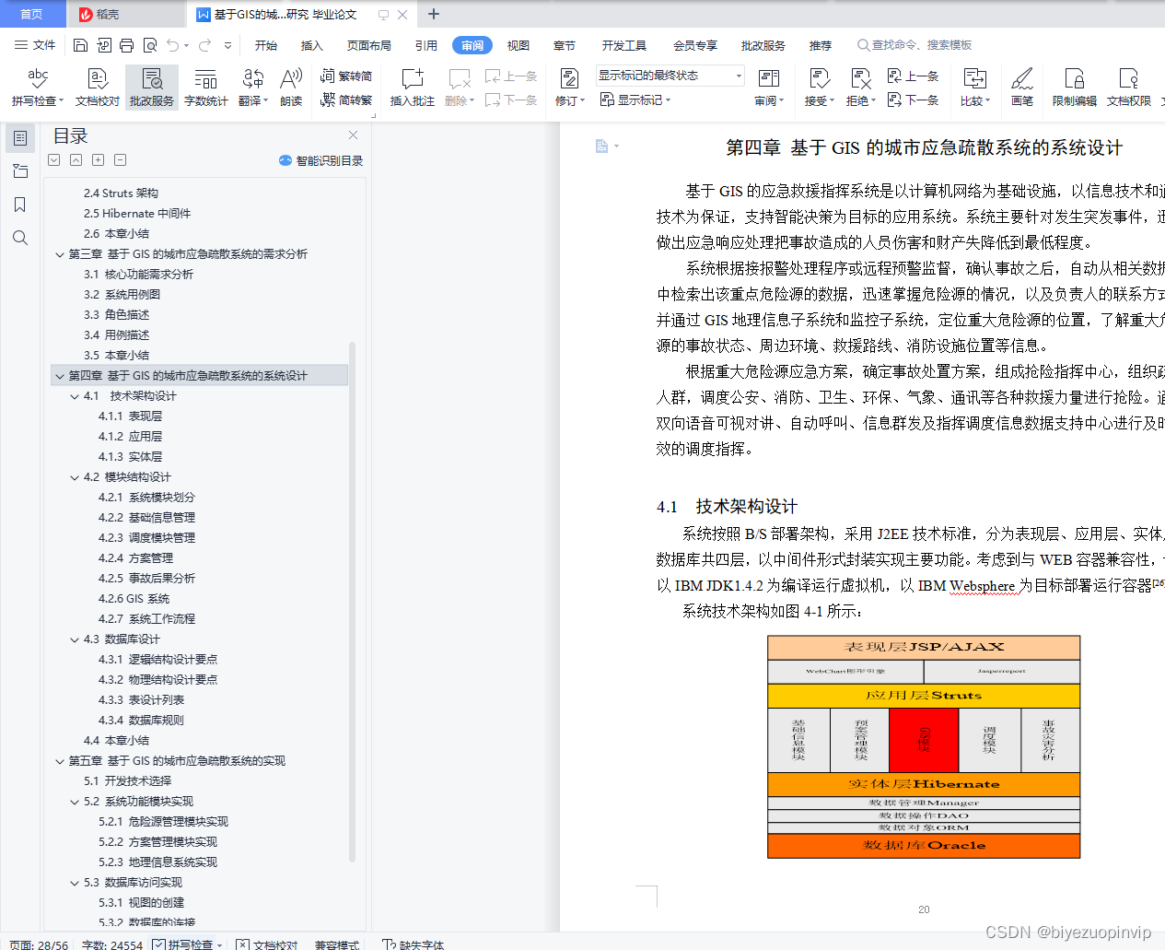Viewport: 1165px width, 950px height.
Task: Select 2.5 Hibernate 中间件 in outline
Action: tap(137, 214)
